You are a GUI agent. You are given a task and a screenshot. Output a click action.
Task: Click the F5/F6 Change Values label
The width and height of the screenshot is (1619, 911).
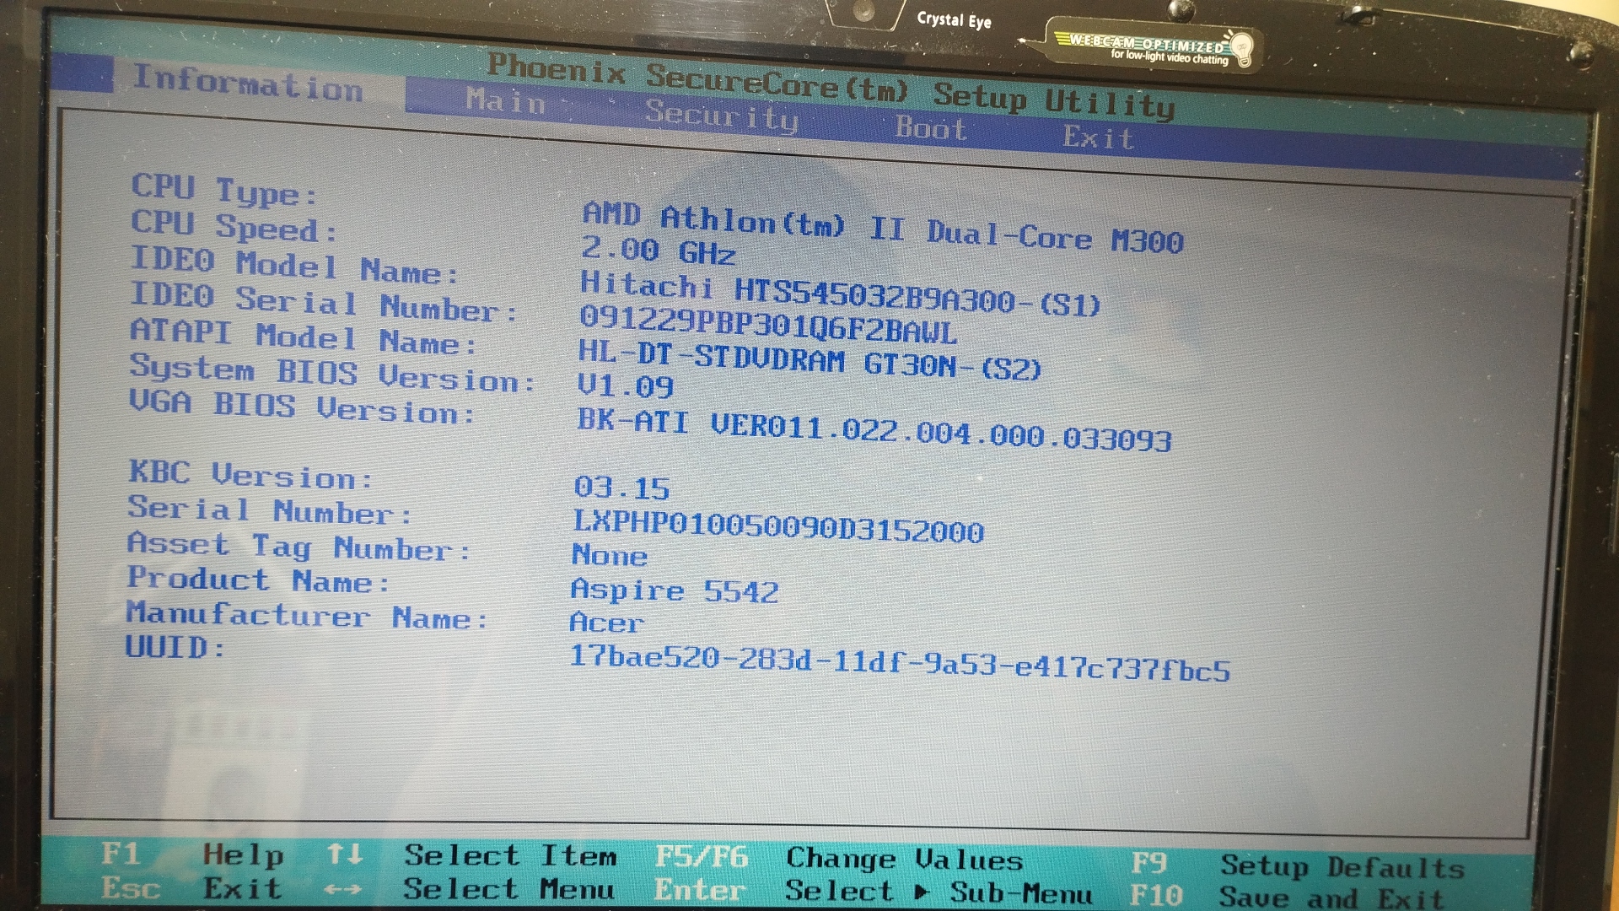702,858
